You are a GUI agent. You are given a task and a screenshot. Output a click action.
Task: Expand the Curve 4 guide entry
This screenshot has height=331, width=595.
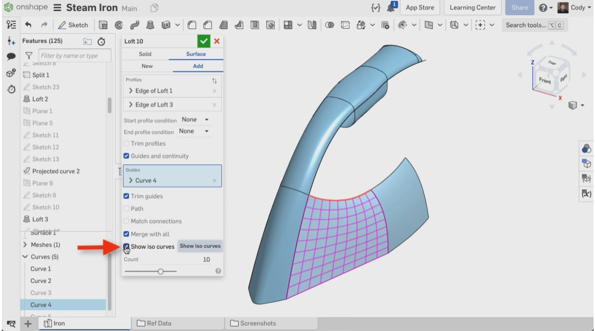tap(131, 181)
